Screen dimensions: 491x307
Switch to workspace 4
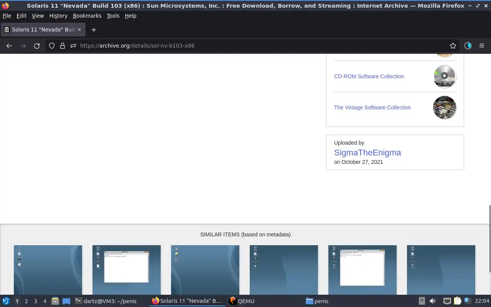click(44, 301)
